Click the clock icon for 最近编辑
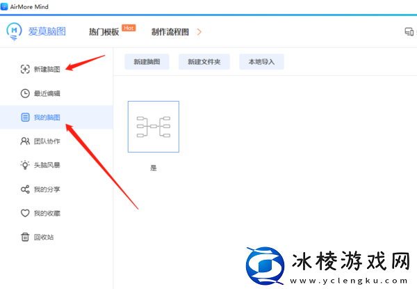The height and width of the screenshot is (289, 417). click(25, 93)
